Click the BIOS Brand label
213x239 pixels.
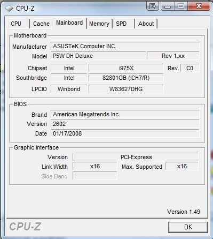click(x=39, y=115)
